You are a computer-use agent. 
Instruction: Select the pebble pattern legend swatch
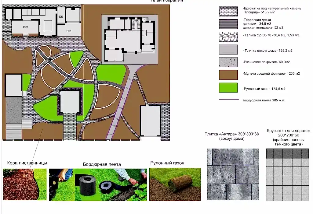click(228, 37)
